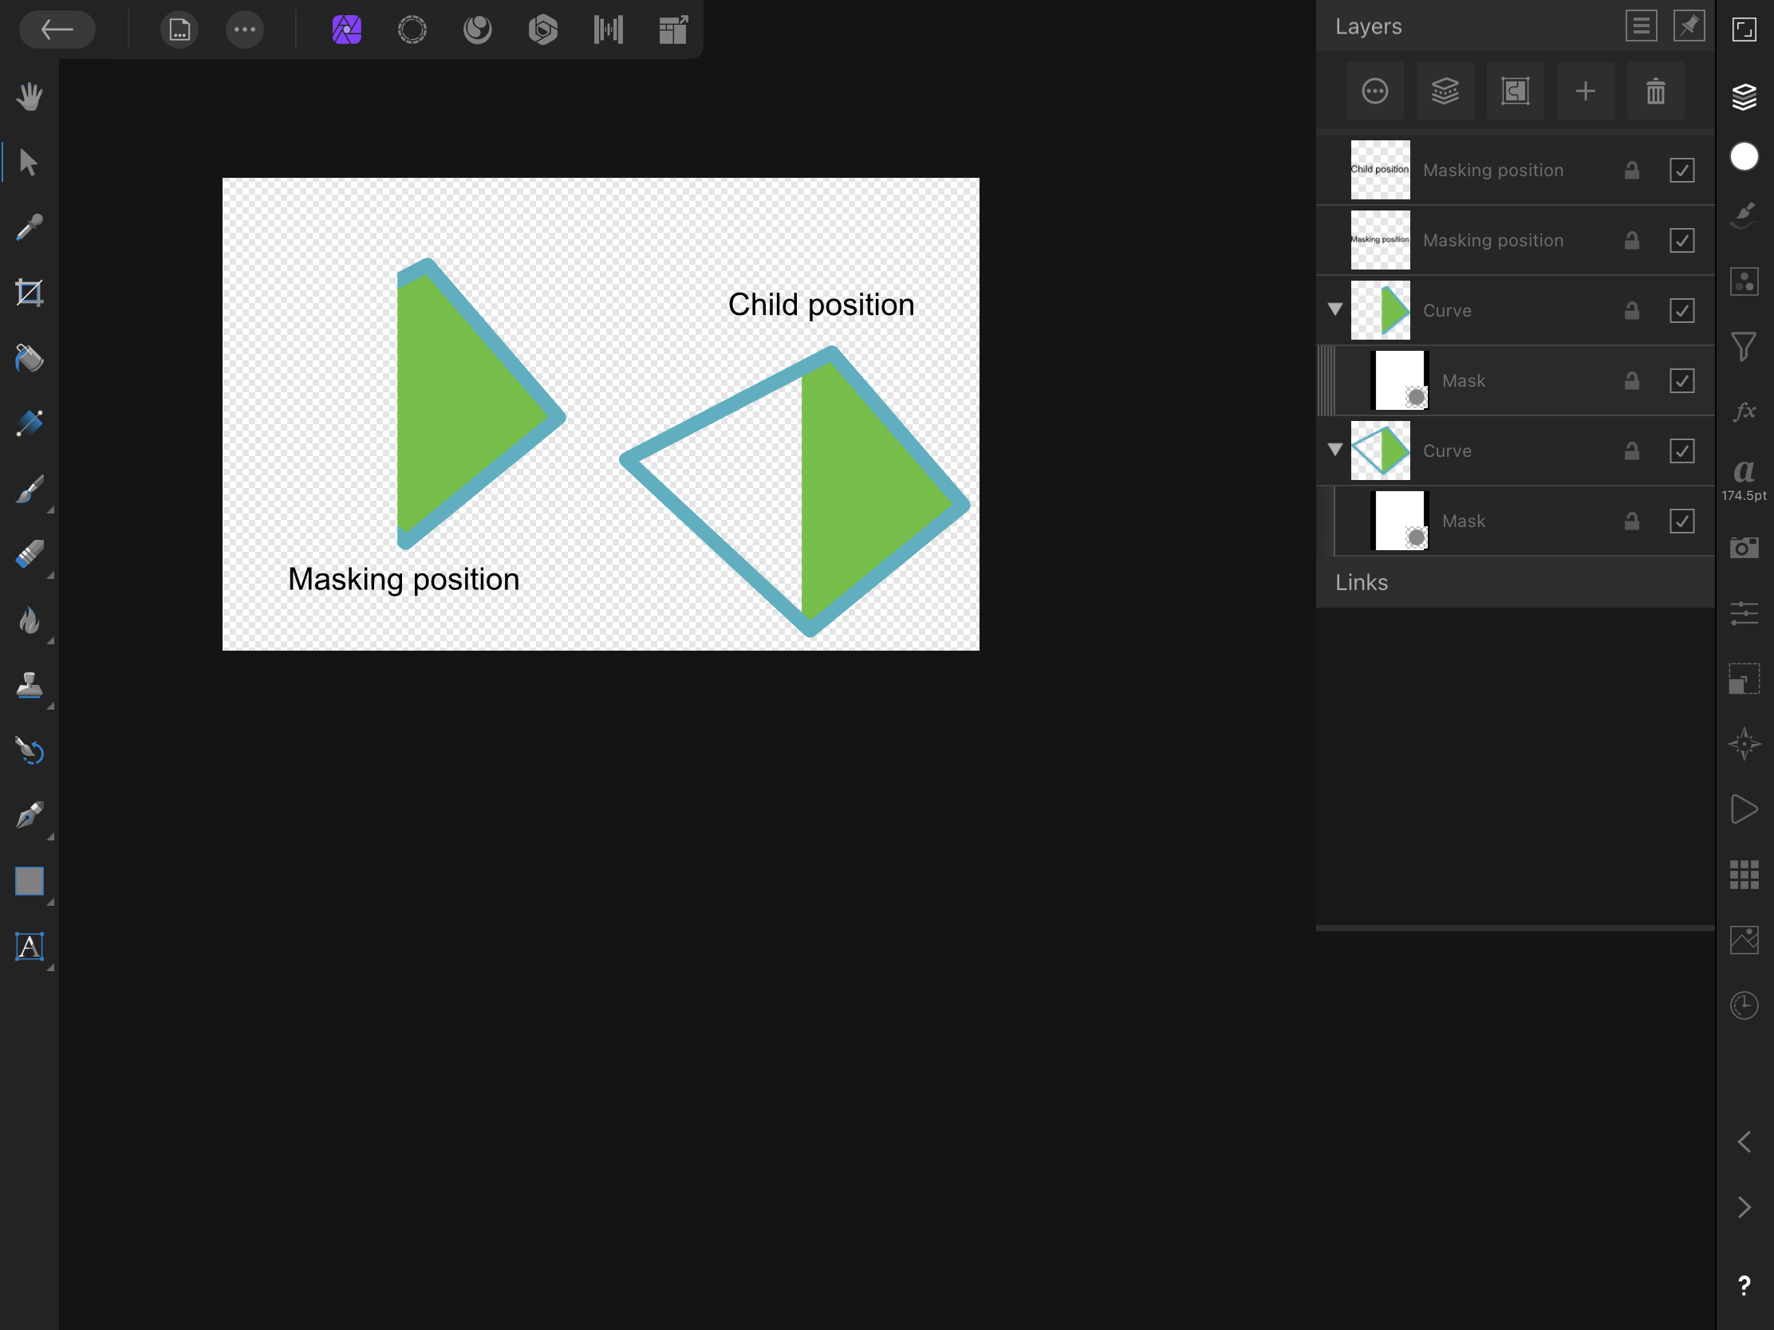The image size is (1774, 1330).
Task: Click the stacked layers group icon
Action: pos(1445,92)
